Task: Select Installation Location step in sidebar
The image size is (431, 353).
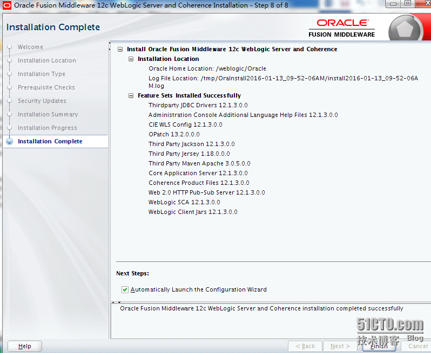Action: [47, 60]
